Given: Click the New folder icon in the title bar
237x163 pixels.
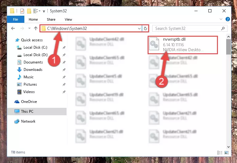Looking at the screenshot, I should pyautogui.click(x=29, y=11).
